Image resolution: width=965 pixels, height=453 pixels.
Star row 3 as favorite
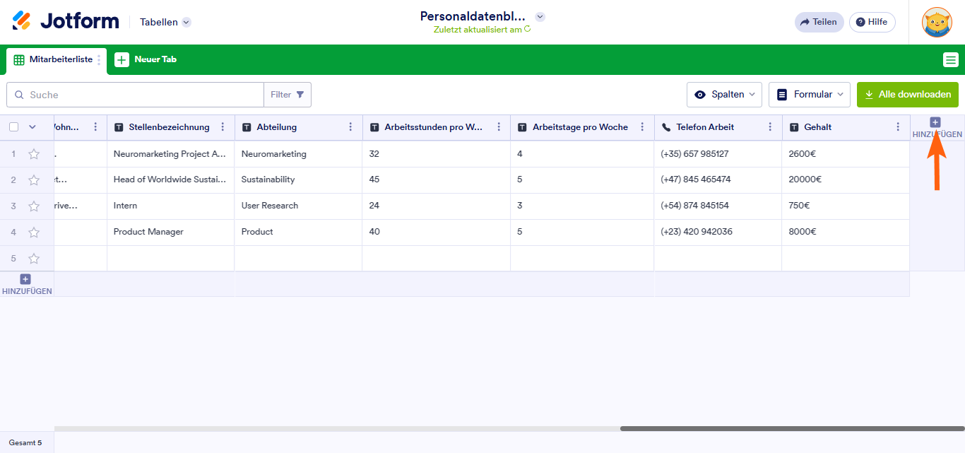pyautogui.click(x=34, y=206)
